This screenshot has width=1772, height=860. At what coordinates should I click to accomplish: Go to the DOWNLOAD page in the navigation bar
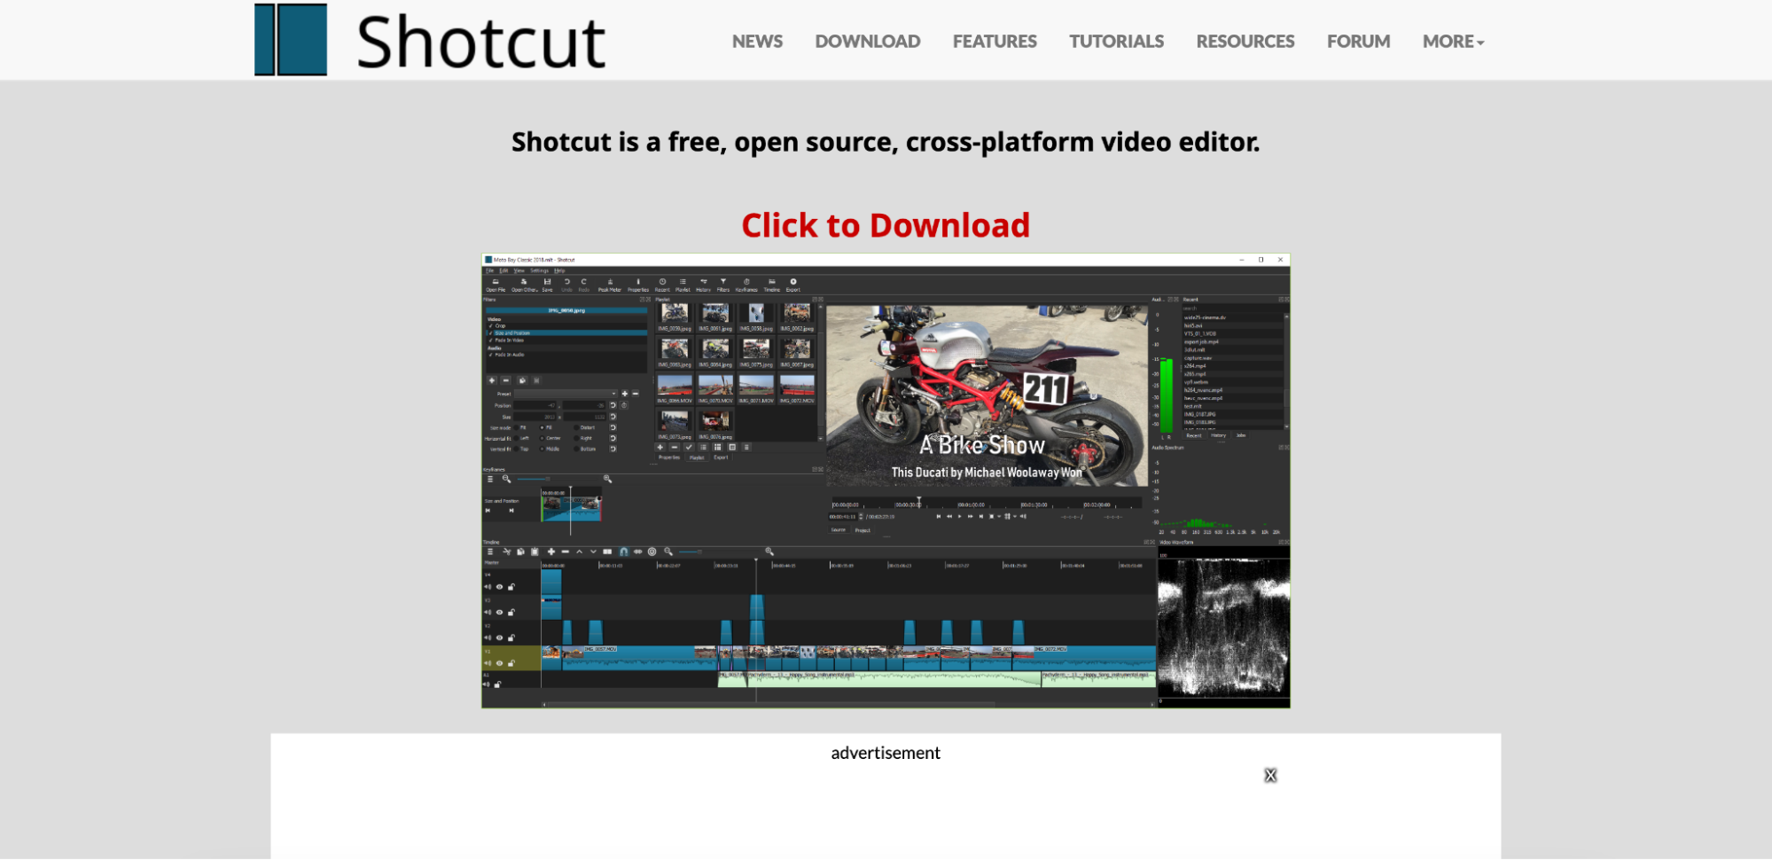[x=868, y=42]
